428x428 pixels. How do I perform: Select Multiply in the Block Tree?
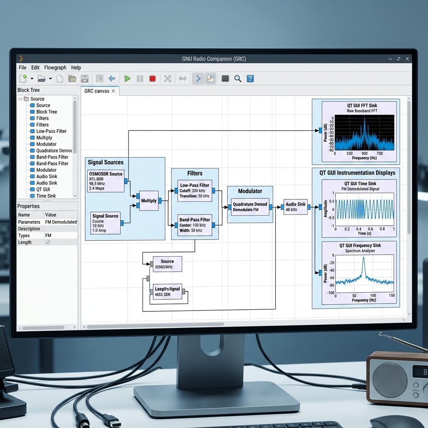[x=44, y=138]
